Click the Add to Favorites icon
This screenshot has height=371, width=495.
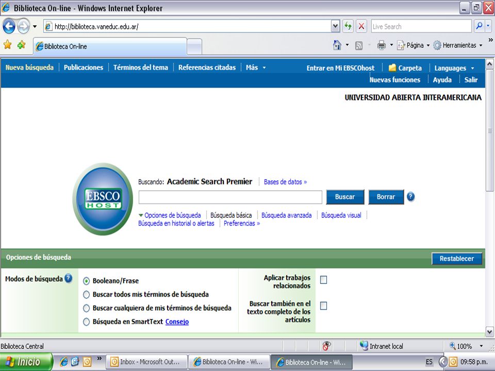click(x=21, y=45)
